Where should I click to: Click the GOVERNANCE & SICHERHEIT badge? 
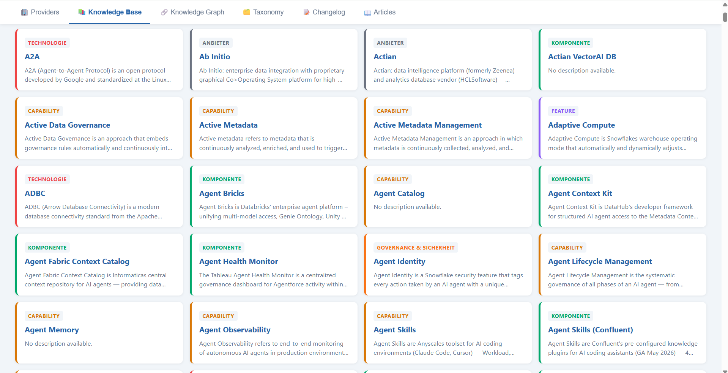[416, 248]
